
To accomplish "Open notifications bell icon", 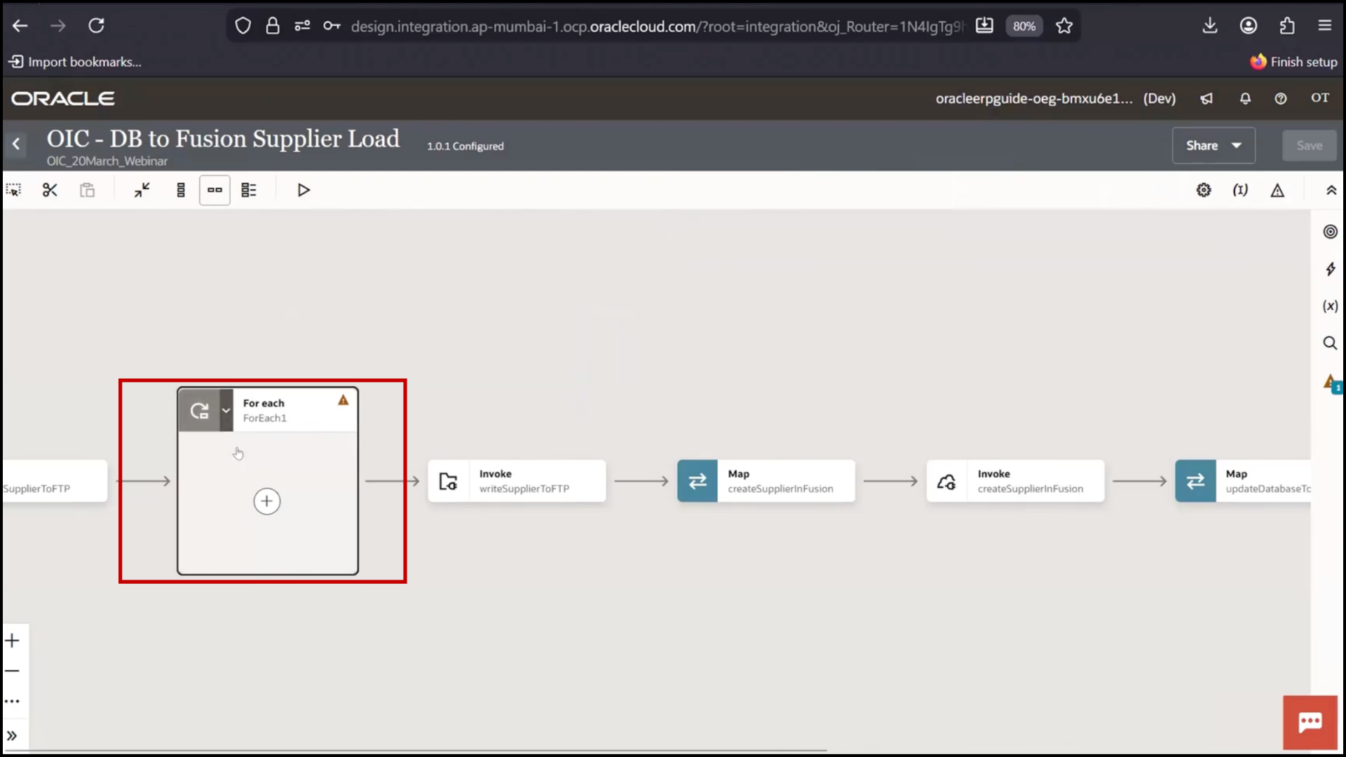I will pyautogui.click(x=1245, y=99).
